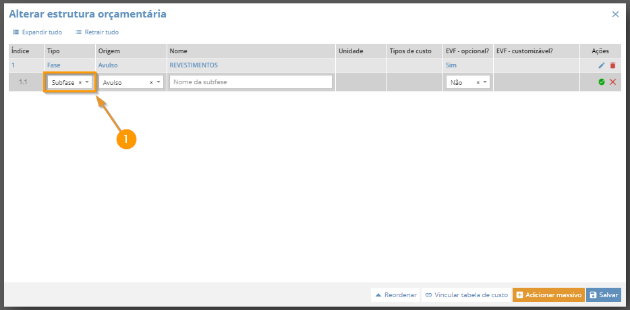Close the Alterar estrutura orçamentária dialog
The image size is (630, 310).
[615, 14]
